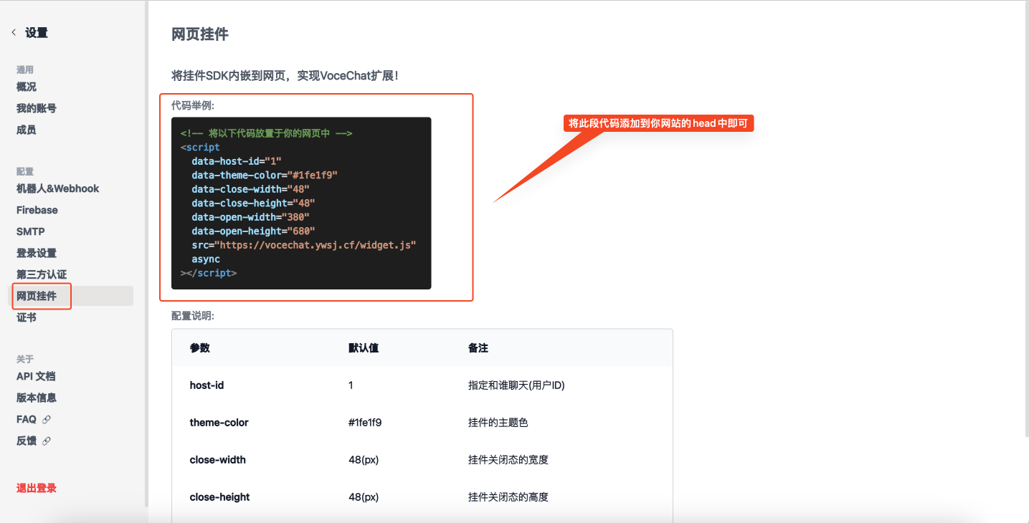Click the note 挂件关闭态的宽度

(508, 459)
